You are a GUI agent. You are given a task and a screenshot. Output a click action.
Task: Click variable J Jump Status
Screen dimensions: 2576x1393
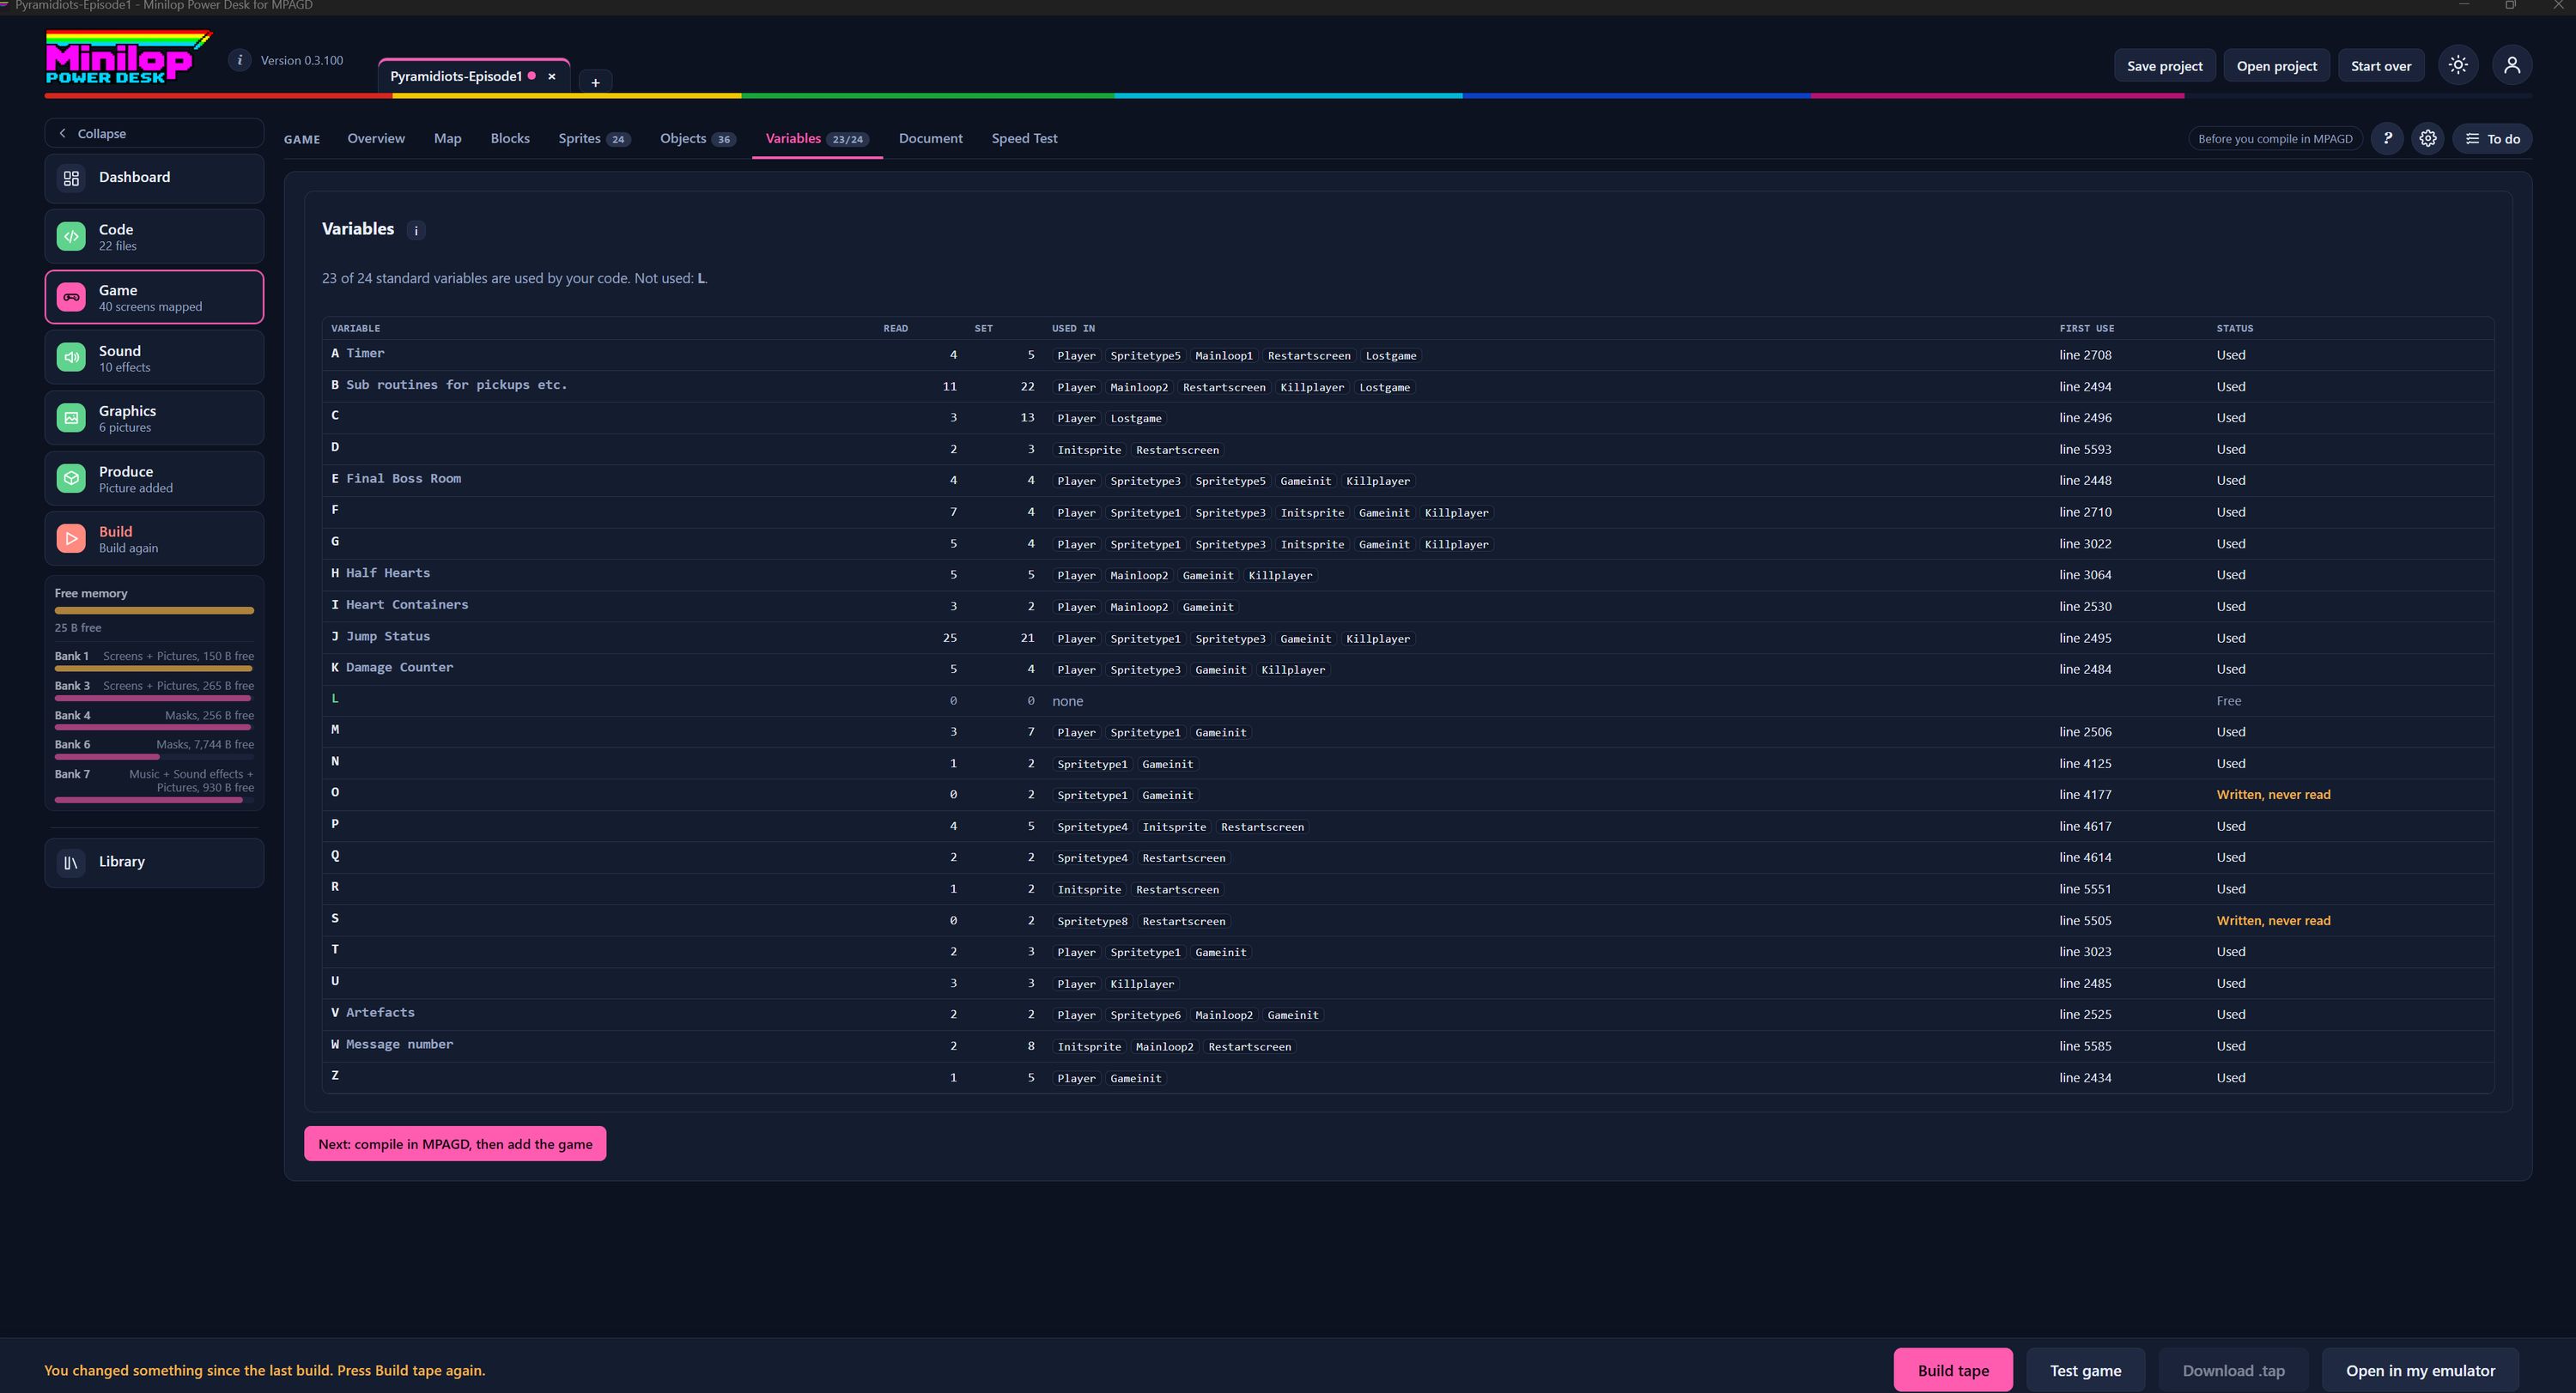381,637
